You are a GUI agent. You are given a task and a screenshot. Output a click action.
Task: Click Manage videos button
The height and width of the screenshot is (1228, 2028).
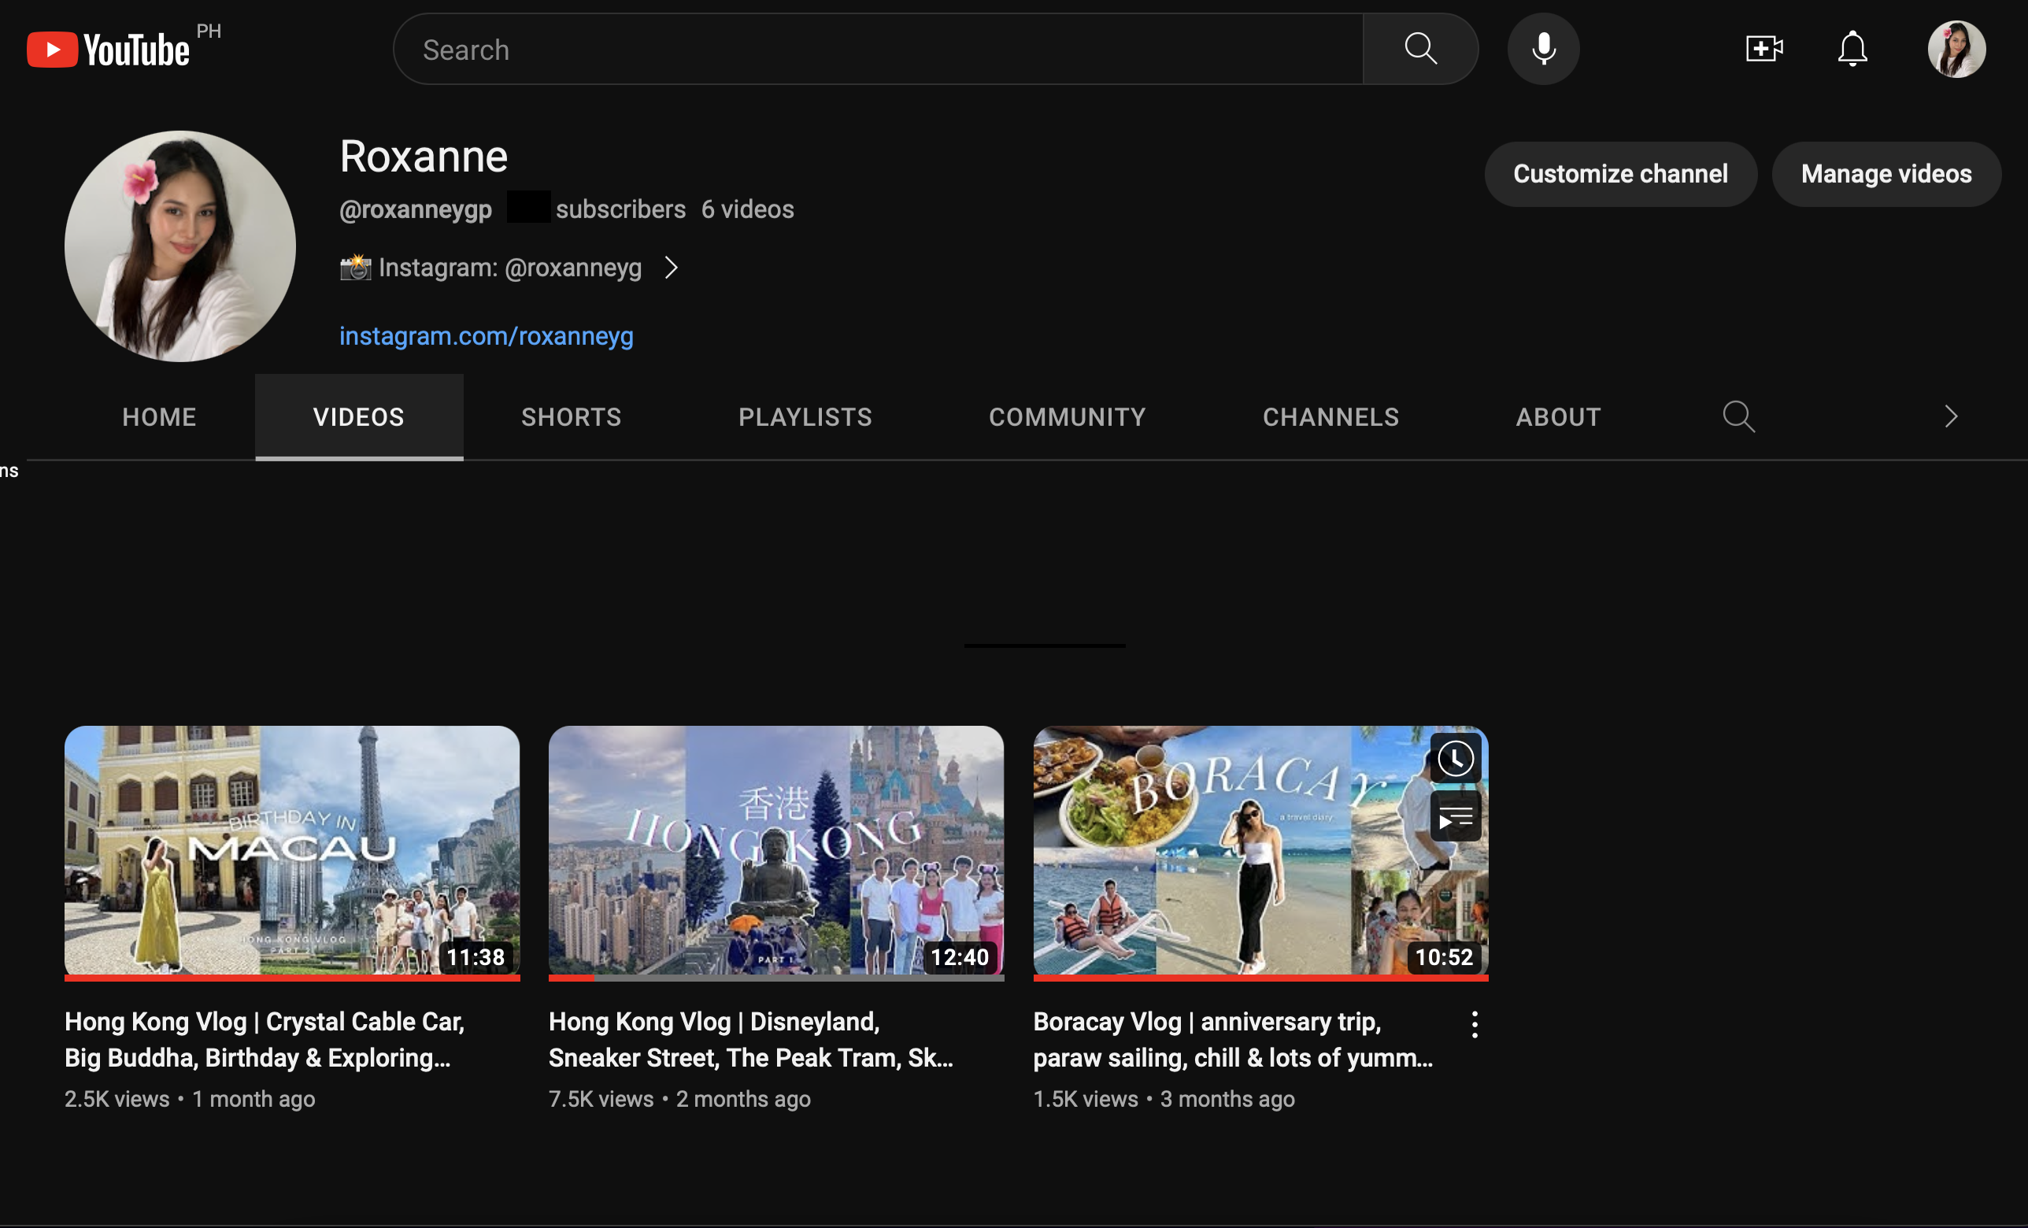tap(1886, 174)
